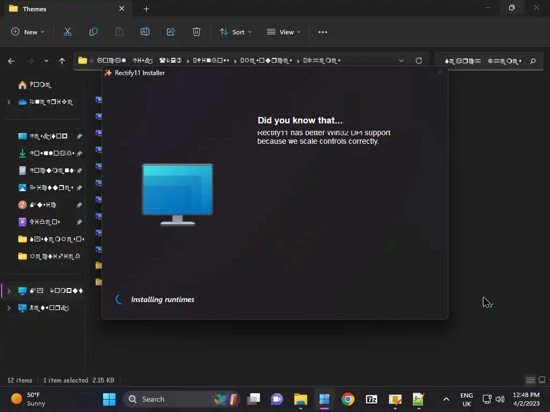Open the New item dropdown
This screenshot has height=412, width=550.
[x=28, y=32]
